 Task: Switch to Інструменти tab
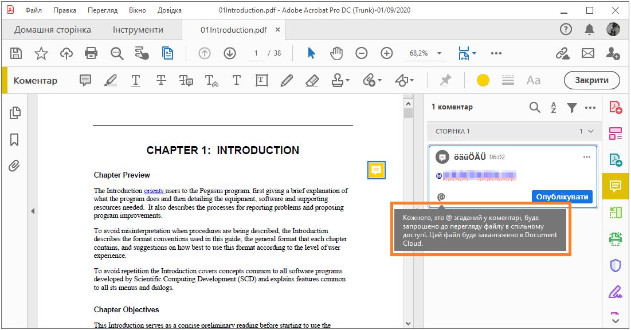pos(138,30)
